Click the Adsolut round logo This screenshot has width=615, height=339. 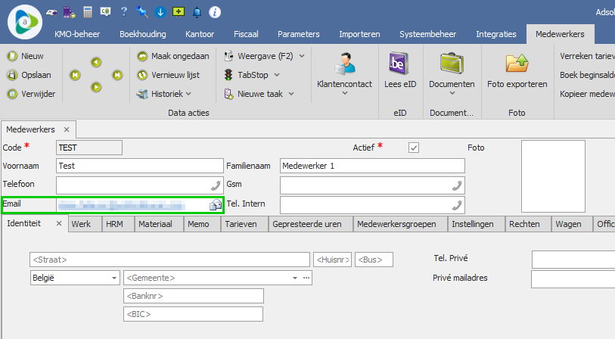[x=25, y=22]
